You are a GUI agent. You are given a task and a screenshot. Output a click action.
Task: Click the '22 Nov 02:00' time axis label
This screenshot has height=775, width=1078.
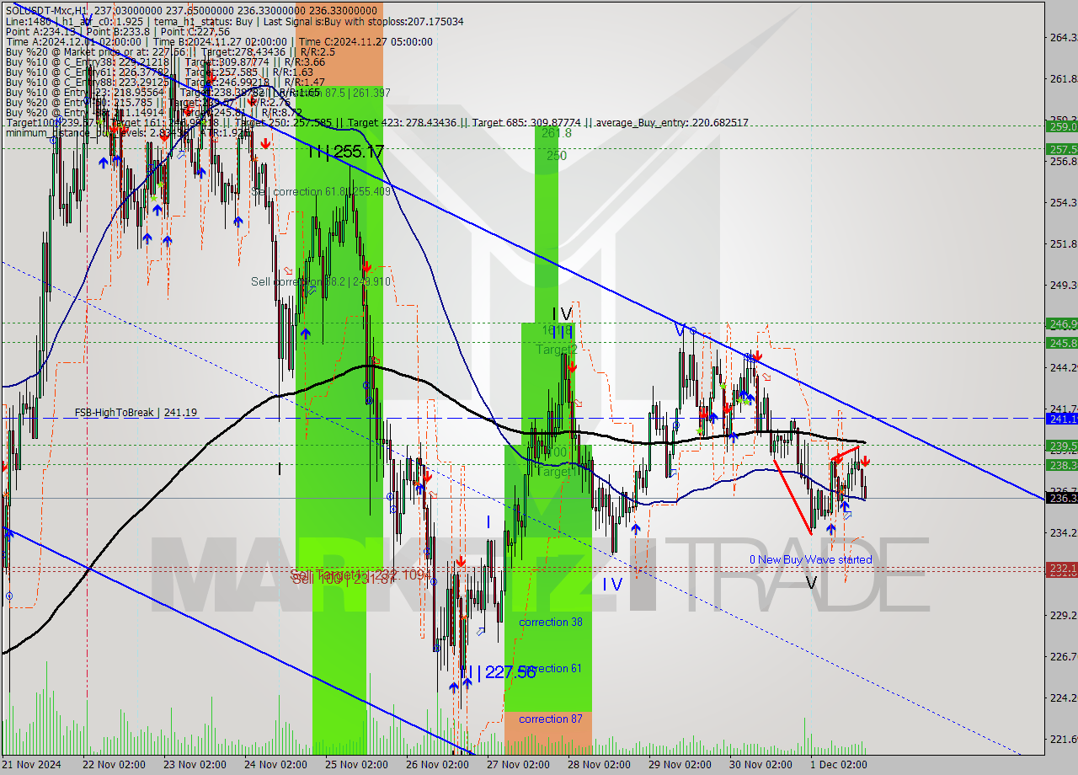tap(115, 765)
